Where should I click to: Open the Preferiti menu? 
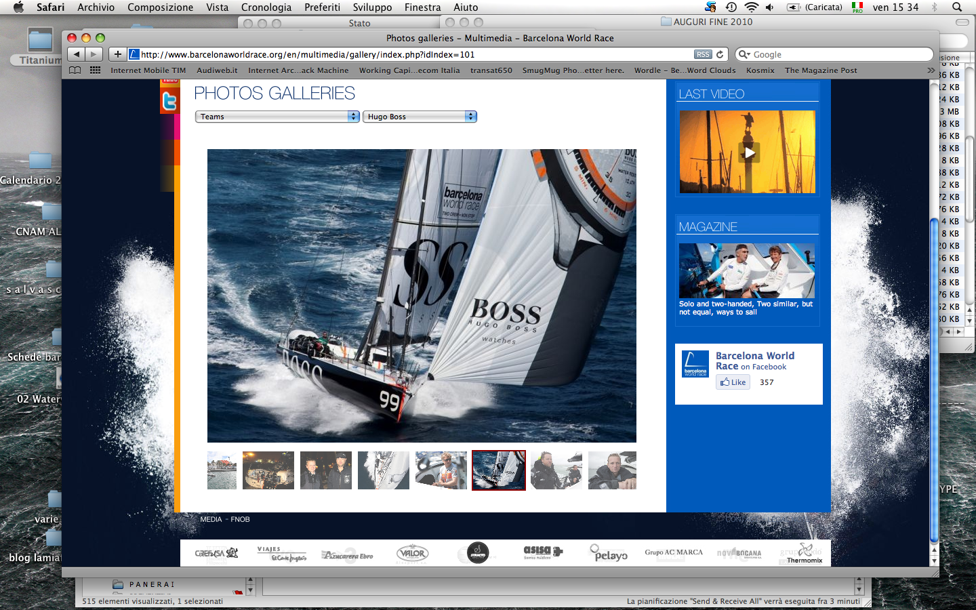[323, 7]
